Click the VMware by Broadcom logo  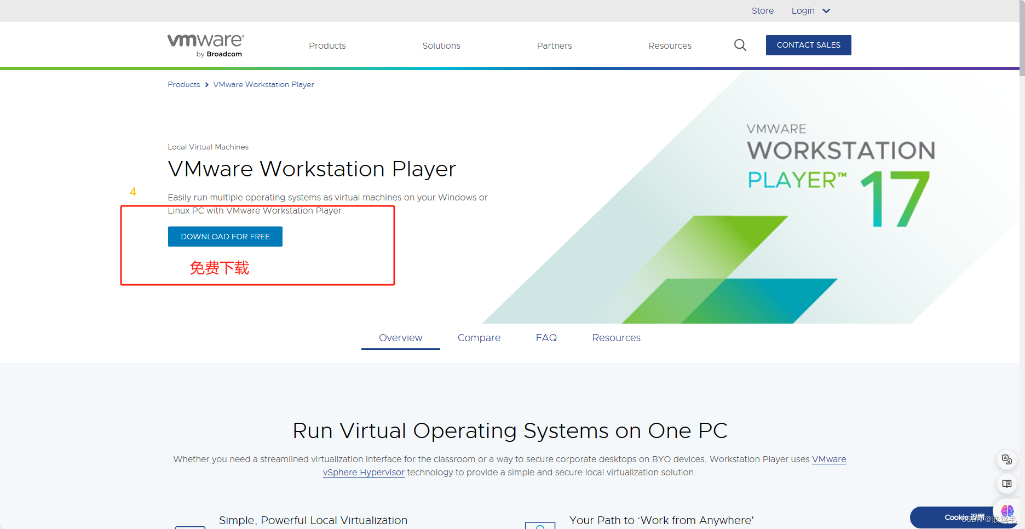[205, 45]
